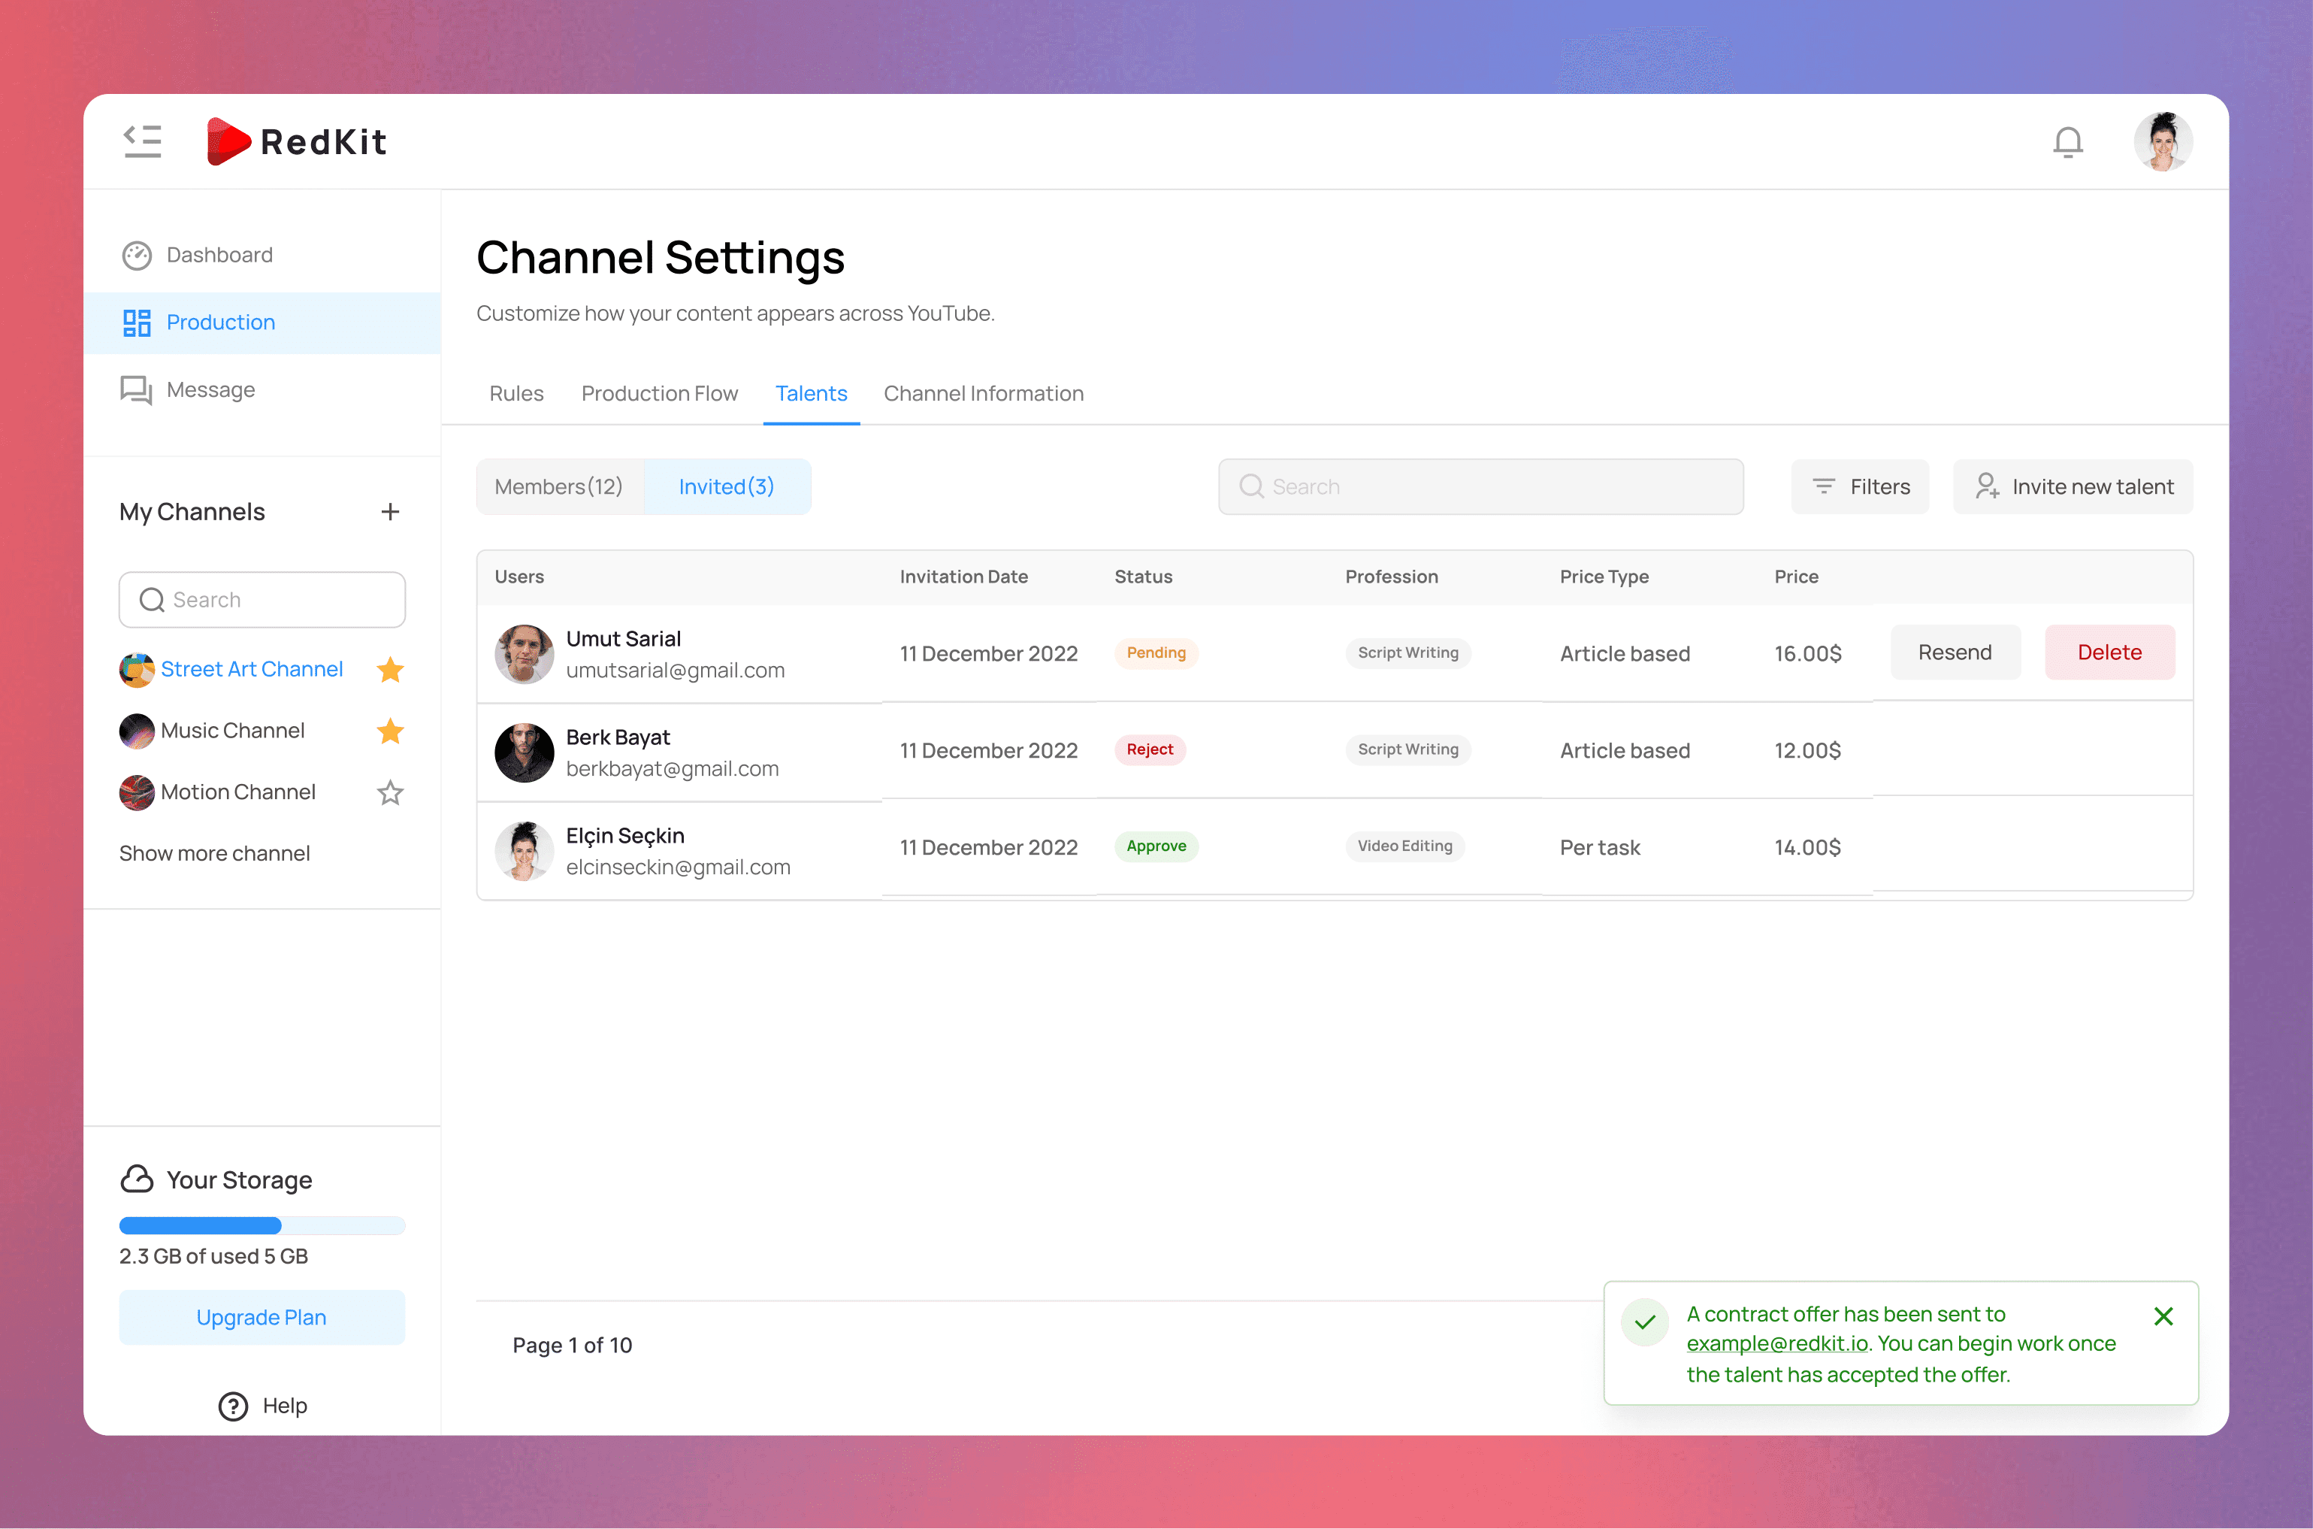Unfavorite the Street Art Channel star
The height and width of the screenshot is (1529, 2313).
[390, 670]
